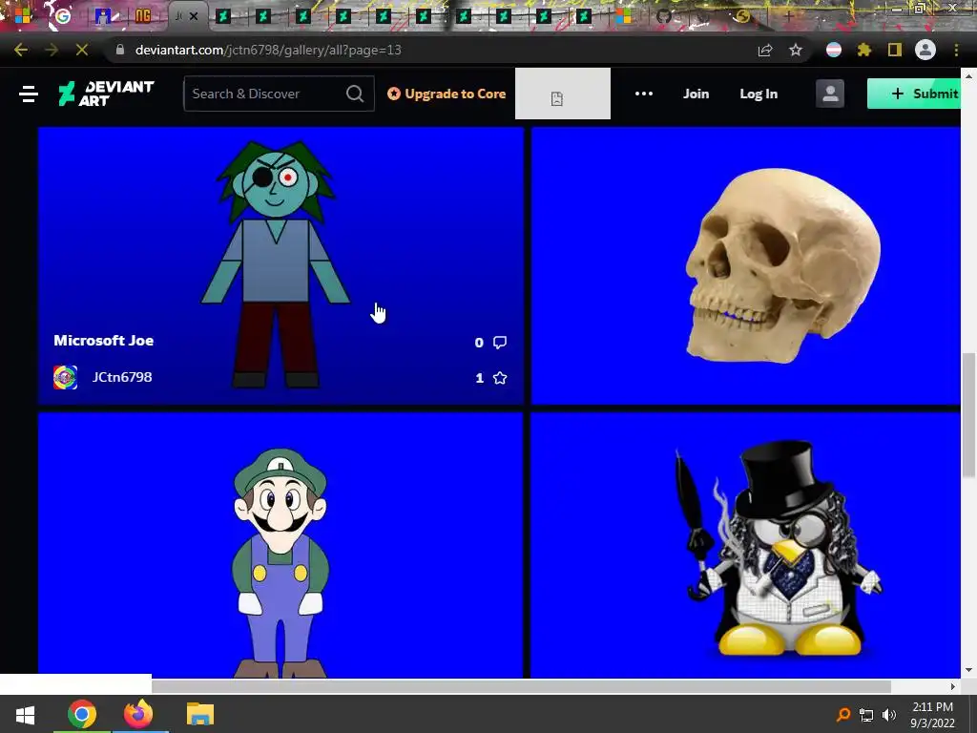Click the pink-blue striped extension icon
Viewport: 977px width, 733px height.
[834, 50]
